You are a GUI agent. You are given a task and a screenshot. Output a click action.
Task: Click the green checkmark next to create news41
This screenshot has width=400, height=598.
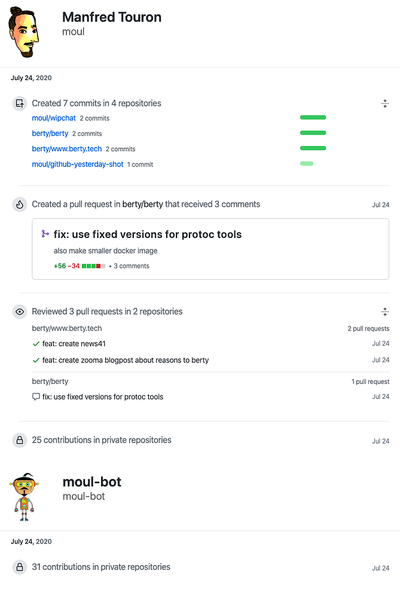coord(36,344)
